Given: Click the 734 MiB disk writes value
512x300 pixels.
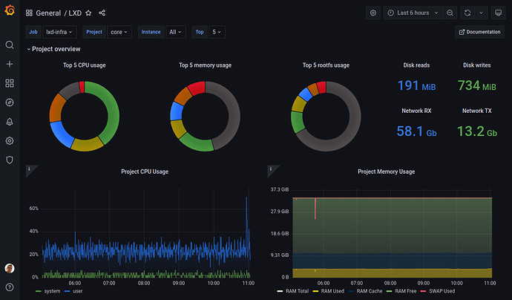Looking at the screenshot, I should coord(476,86).
